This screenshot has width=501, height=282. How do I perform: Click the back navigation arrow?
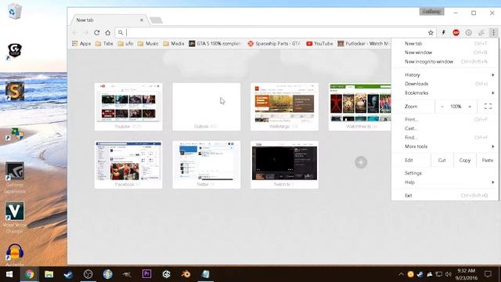point(75,33)
